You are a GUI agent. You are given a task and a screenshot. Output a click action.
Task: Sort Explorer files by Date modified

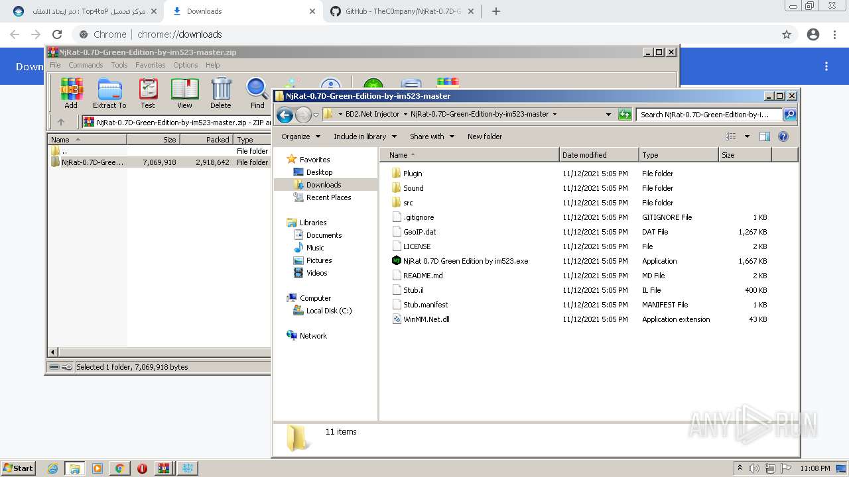pos(599,155)
